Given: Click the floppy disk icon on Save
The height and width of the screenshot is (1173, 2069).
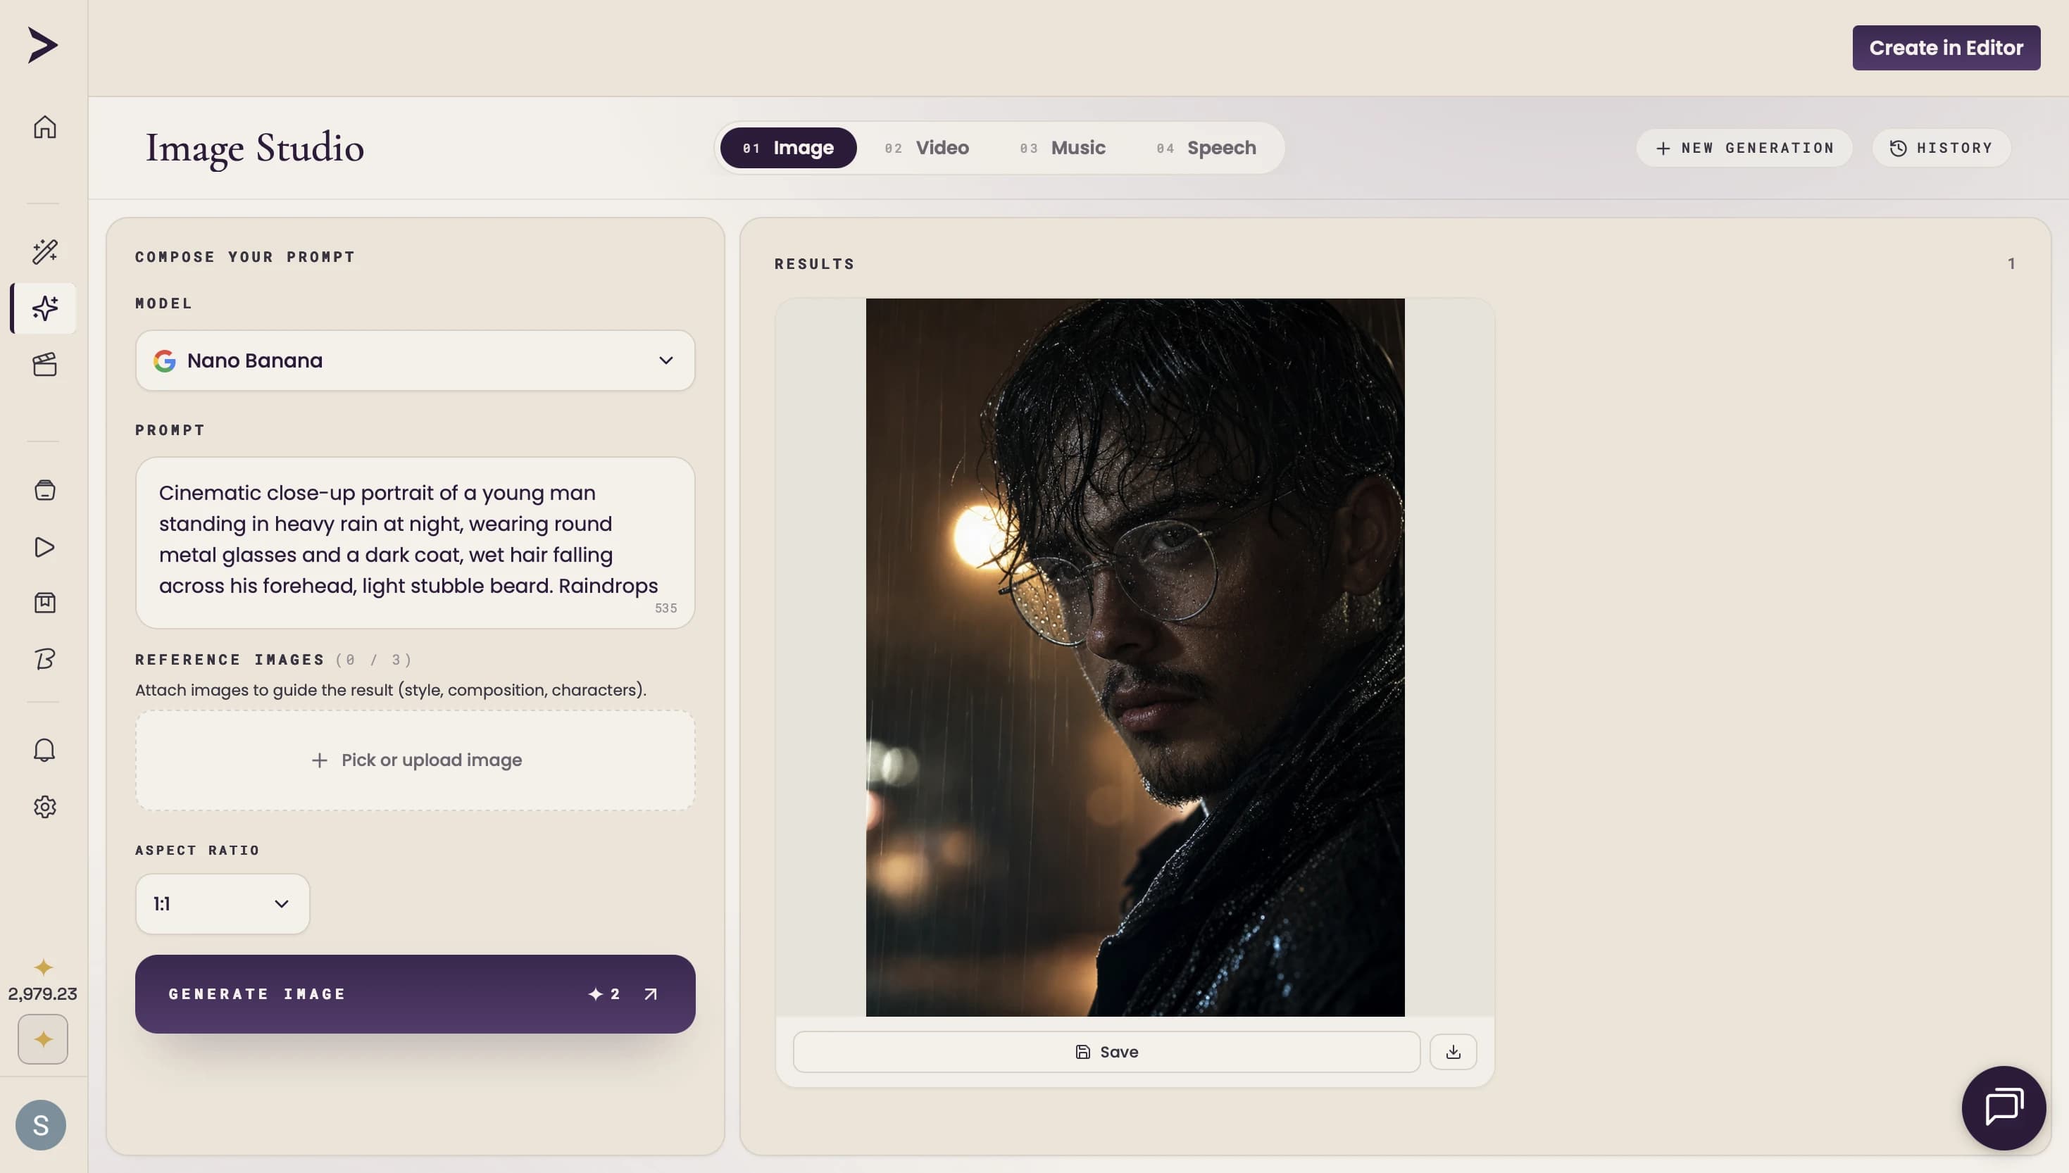Looking at the screenshot, I should coord(1083,1051).
